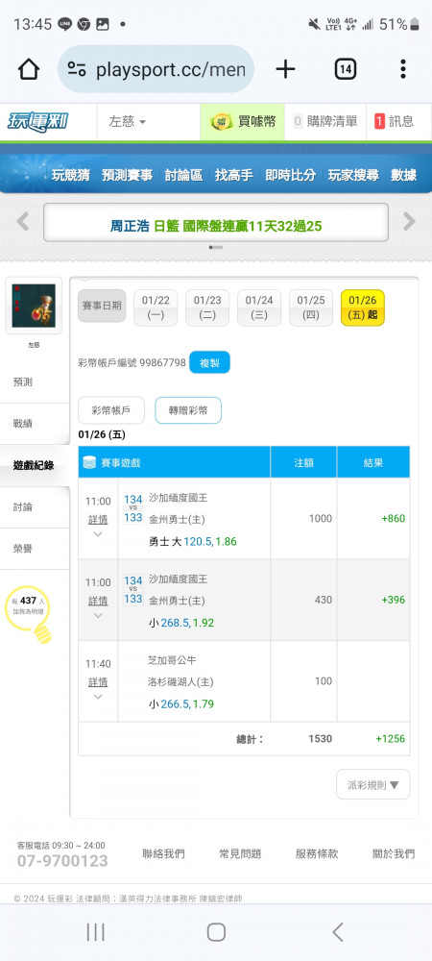Show previous banner with left arrow

(x=23, y=221)
